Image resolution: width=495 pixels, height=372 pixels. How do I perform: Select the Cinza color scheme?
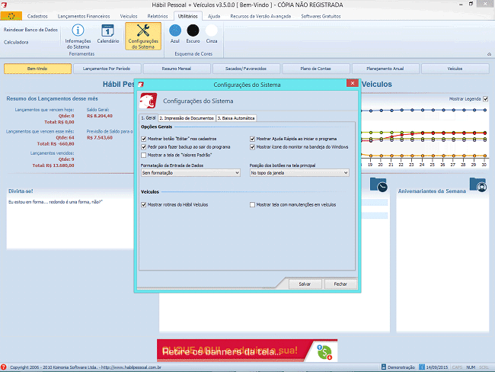click(x=212, y=34)
